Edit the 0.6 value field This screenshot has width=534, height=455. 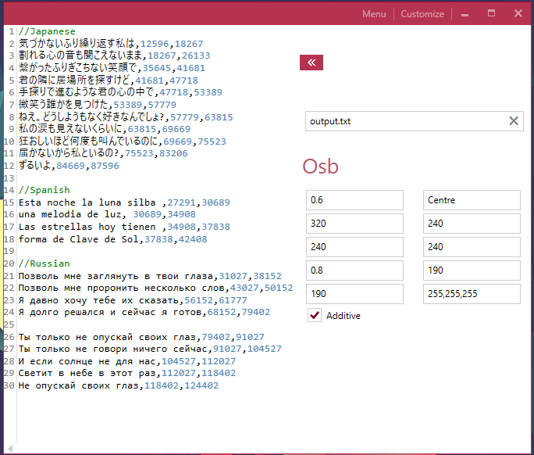click(x=354, y=200)
